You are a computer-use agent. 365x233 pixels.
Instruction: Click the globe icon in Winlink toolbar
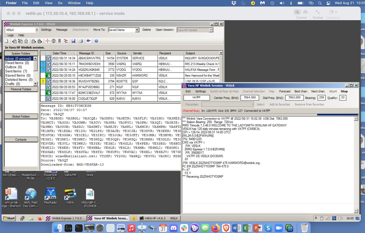pos(53,41)
